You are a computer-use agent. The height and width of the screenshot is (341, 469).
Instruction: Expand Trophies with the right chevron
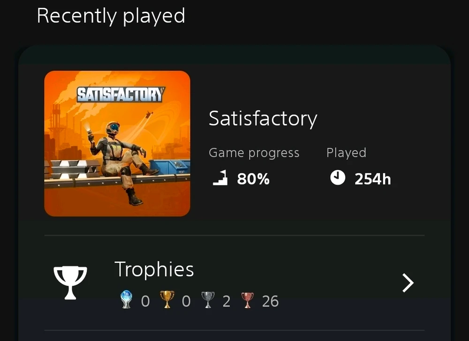[408, 283]
